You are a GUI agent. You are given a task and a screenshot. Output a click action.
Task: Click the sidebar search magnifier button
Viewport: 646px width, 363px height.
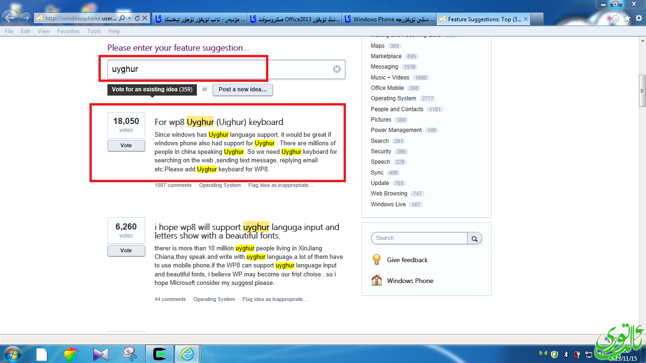pyautogui.click(x=475, y=238)
